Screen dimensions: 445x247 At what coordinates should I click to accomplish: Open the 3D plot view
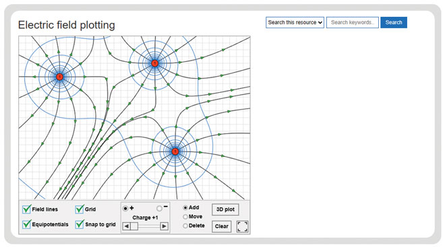point(225,209)
